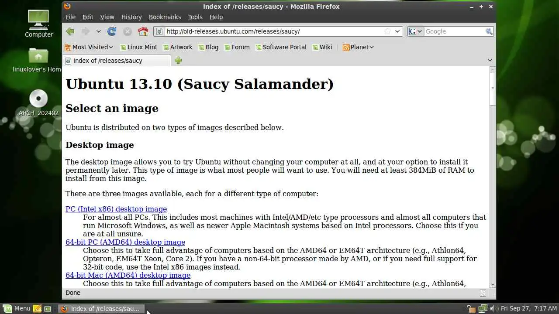Image resolution: width=559 pixels, height=314 pixels.
Task: Open the back/forward history dropdown arrow
Action: [99, 31]
